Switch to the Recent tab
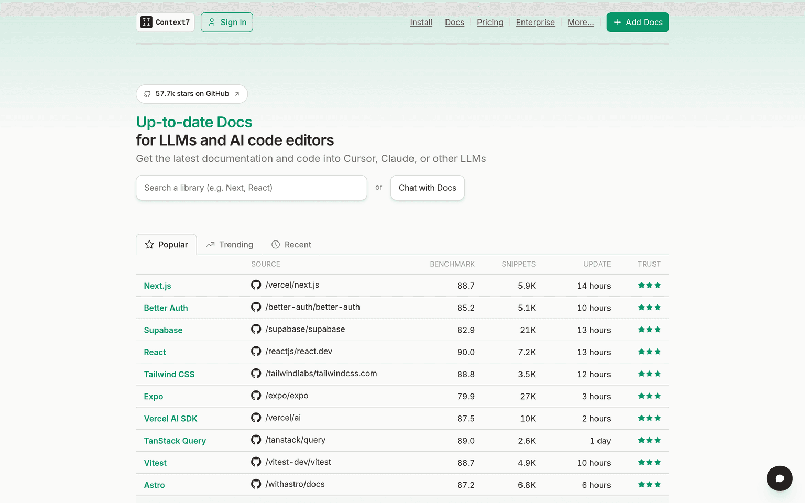This screenshot has height=503, width=805. [291, 245]
